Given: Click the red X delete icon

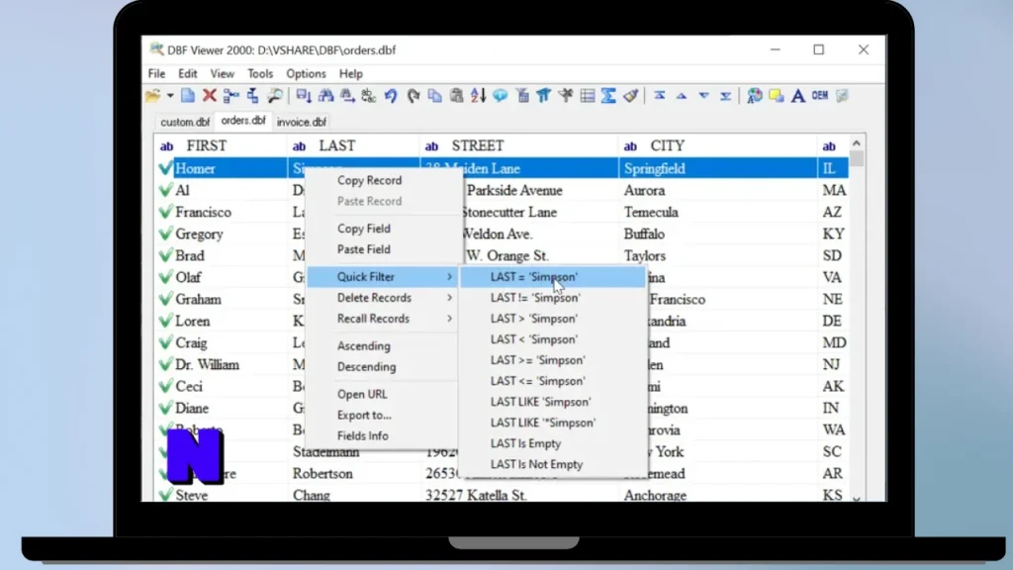Looking at the screenshot, I should coord(210,96).
